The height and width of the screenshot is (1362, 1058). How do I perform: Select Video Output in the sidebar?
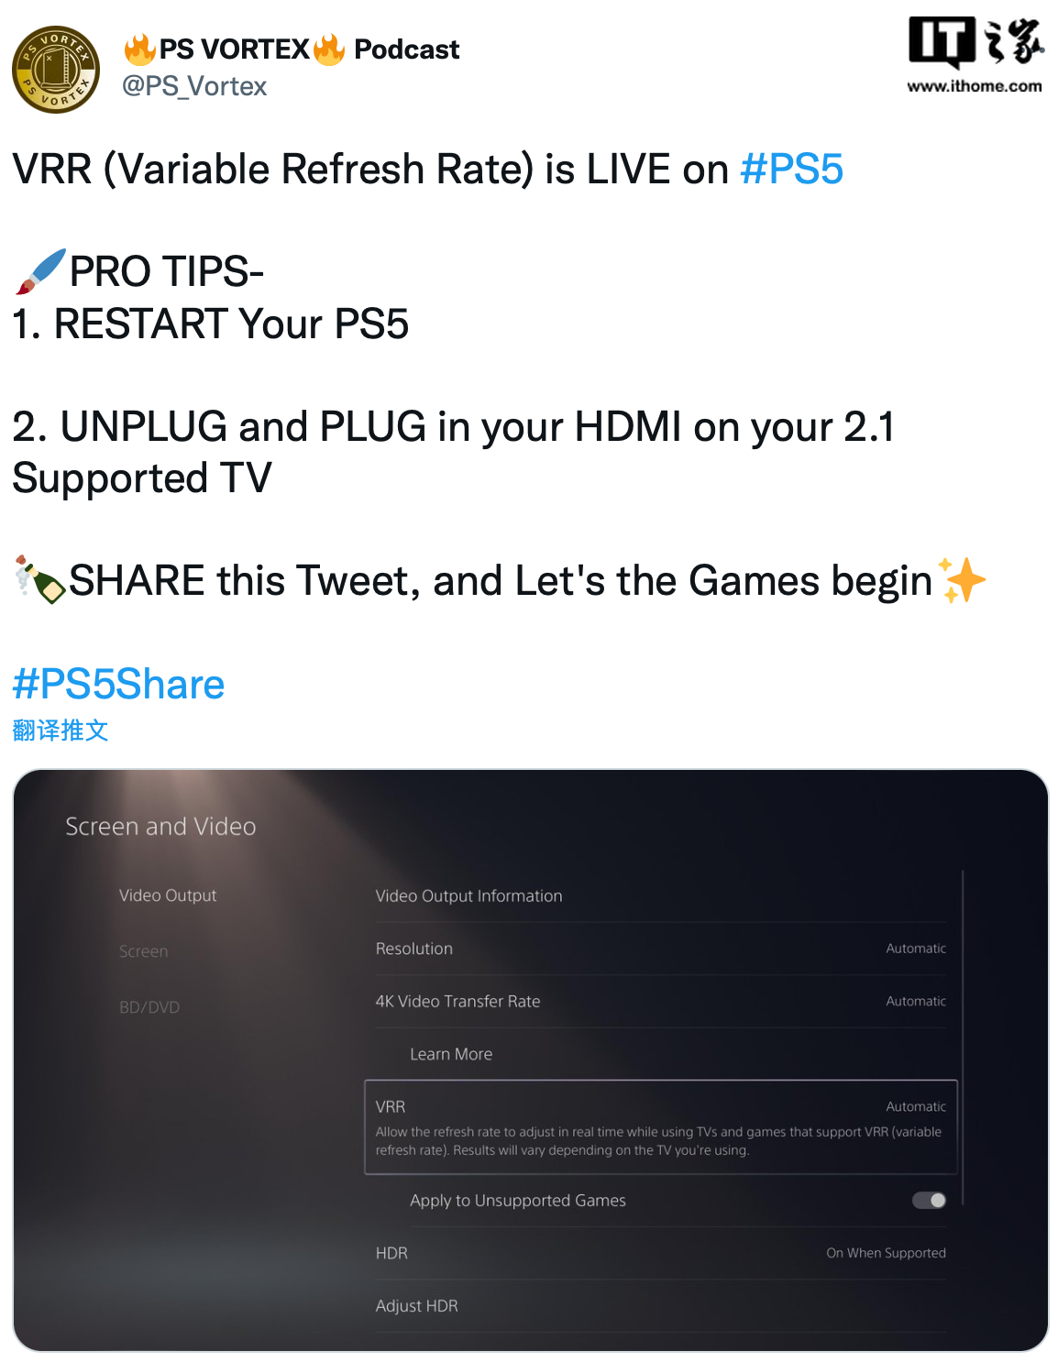(x=168, y=895)
